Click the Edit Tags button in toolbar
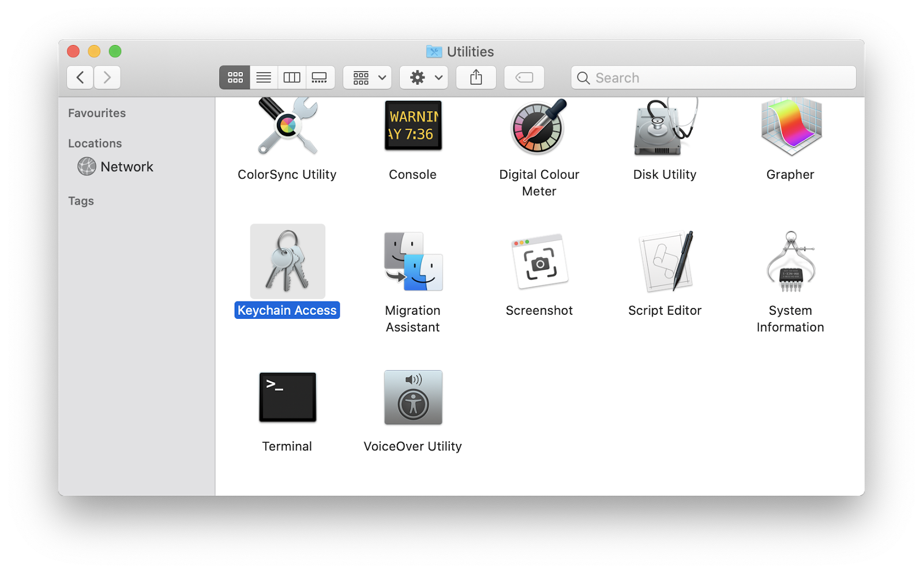This screenshot has width=923, height=573. point(524,77)
